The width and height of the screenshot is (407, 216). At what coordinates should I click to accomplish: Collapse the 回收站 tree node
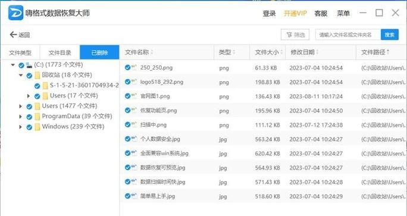pos(21,76)
